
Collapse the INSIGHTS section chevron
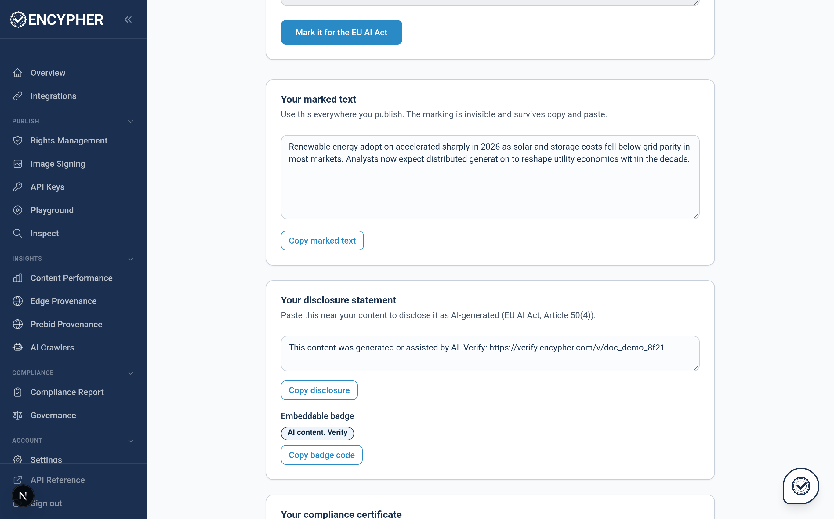(x=130, y=259)
